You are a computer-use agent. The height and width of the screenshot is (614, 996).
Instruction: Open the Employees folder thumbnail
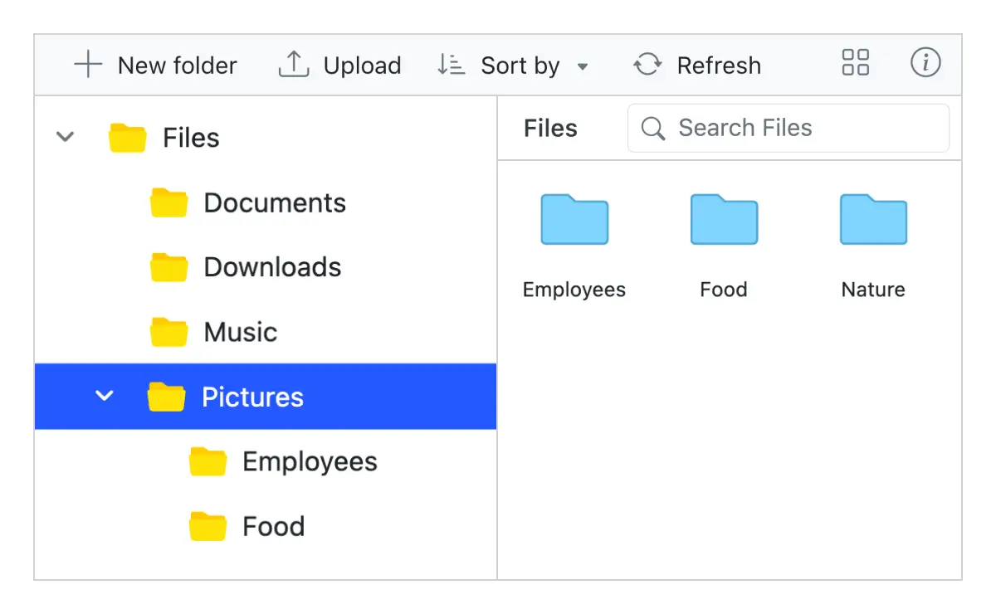[x=574, y=219]
